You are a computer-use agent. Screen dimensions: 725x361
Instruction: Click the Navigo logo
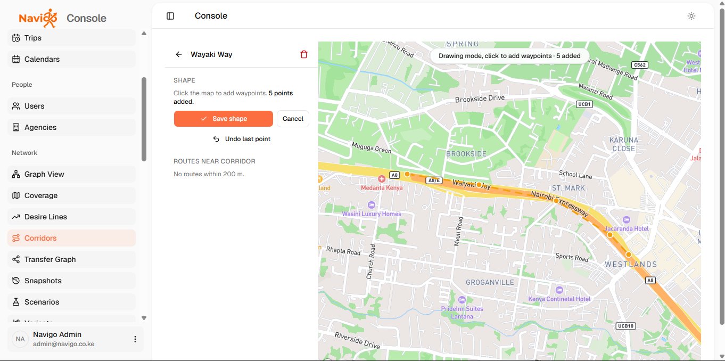click(38, 18)
